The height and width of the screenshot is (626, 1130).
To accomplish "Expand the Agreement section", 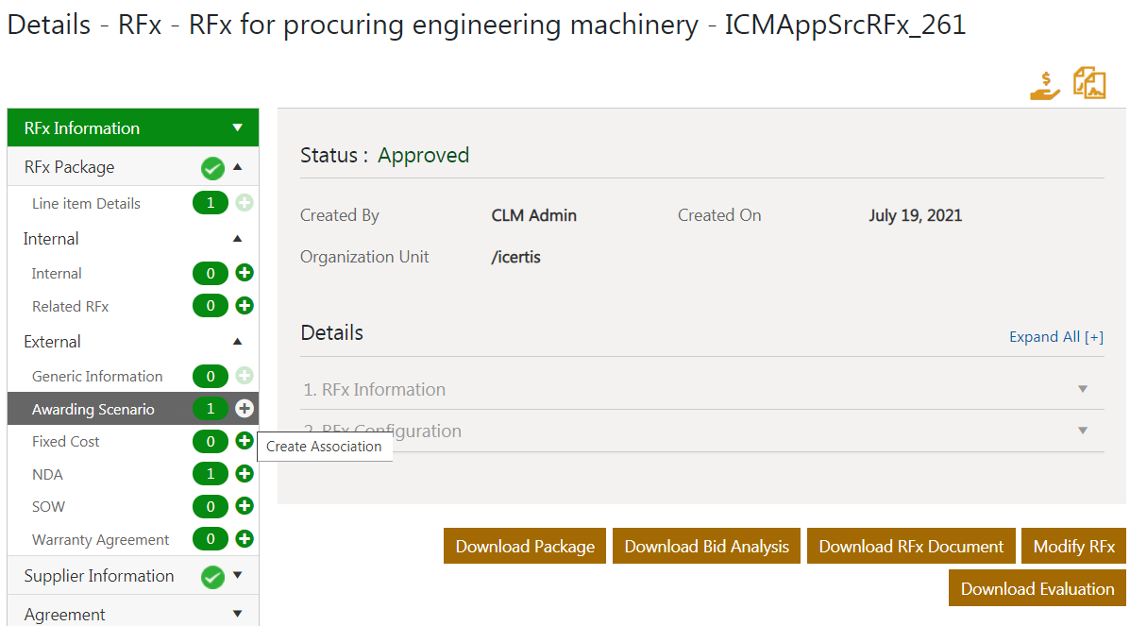I will click(x=238, y=614).
